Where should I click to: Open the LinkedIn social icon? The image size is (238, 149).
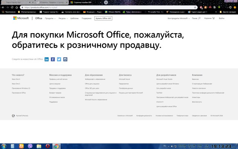pyautogui.click(x=46, y=59)
